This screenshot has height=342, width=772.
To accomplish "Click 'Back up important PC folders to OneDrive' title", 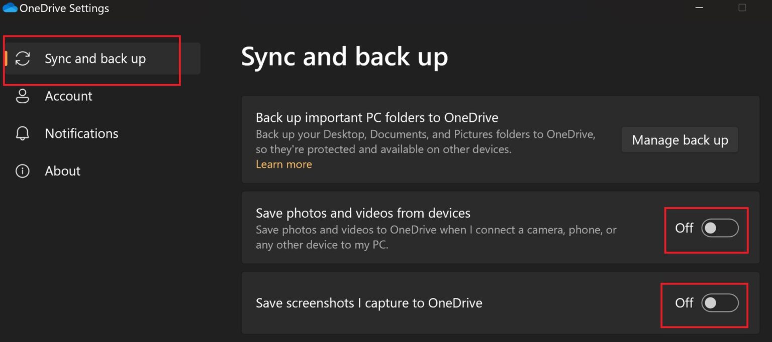I will click(x=377, y=118).
